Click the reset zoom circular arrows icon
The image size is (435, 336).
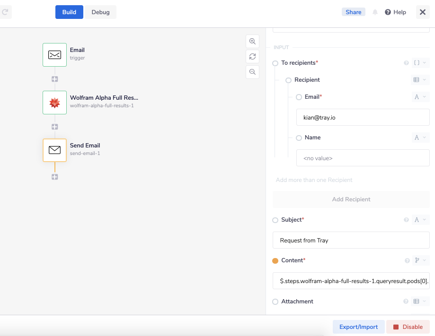[252, 56]
